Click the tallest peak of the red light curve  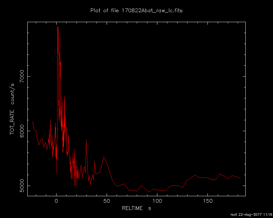point(57,26)
